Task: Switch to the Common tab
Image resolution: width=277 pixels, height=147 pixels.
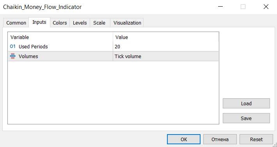Action: point(16,23)
